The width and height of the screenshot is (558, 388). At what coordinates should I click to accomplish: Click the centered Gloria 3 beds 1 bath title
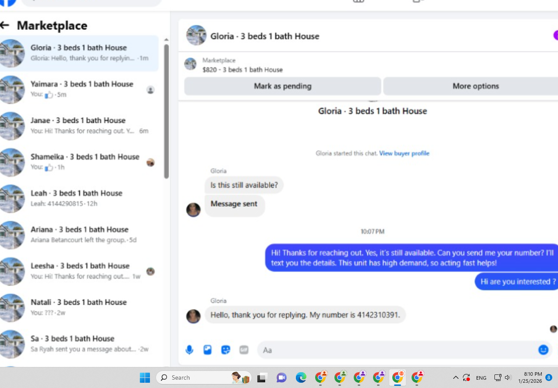point(373,111)
